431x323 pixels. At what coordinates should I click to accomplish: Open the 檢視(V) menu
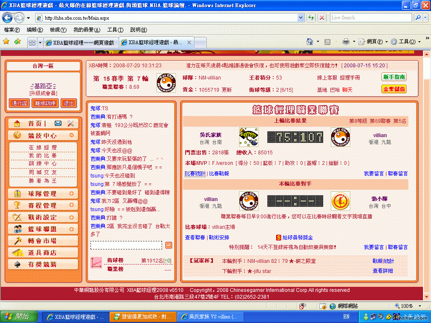click(x=58, y=30)
